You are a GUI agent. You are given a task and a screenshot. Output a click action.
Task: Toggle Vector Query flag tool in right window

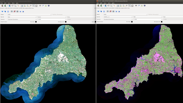(139, 6)
